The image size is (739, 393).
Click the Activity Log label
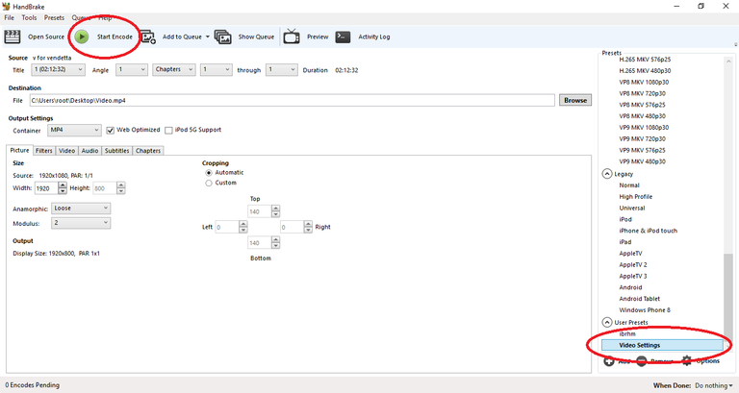374,37
